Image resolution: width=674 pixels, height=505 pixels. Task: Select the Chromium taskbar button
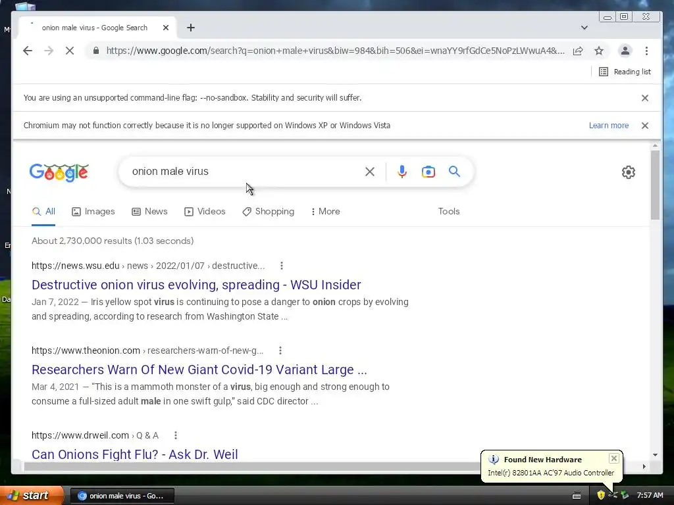[x=122, y=496]
